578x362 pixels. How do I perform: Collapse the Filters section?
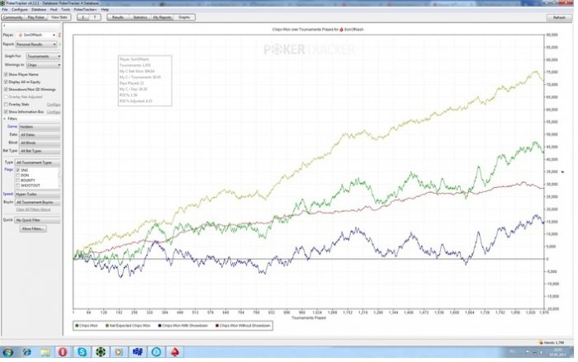click(5, 119)
